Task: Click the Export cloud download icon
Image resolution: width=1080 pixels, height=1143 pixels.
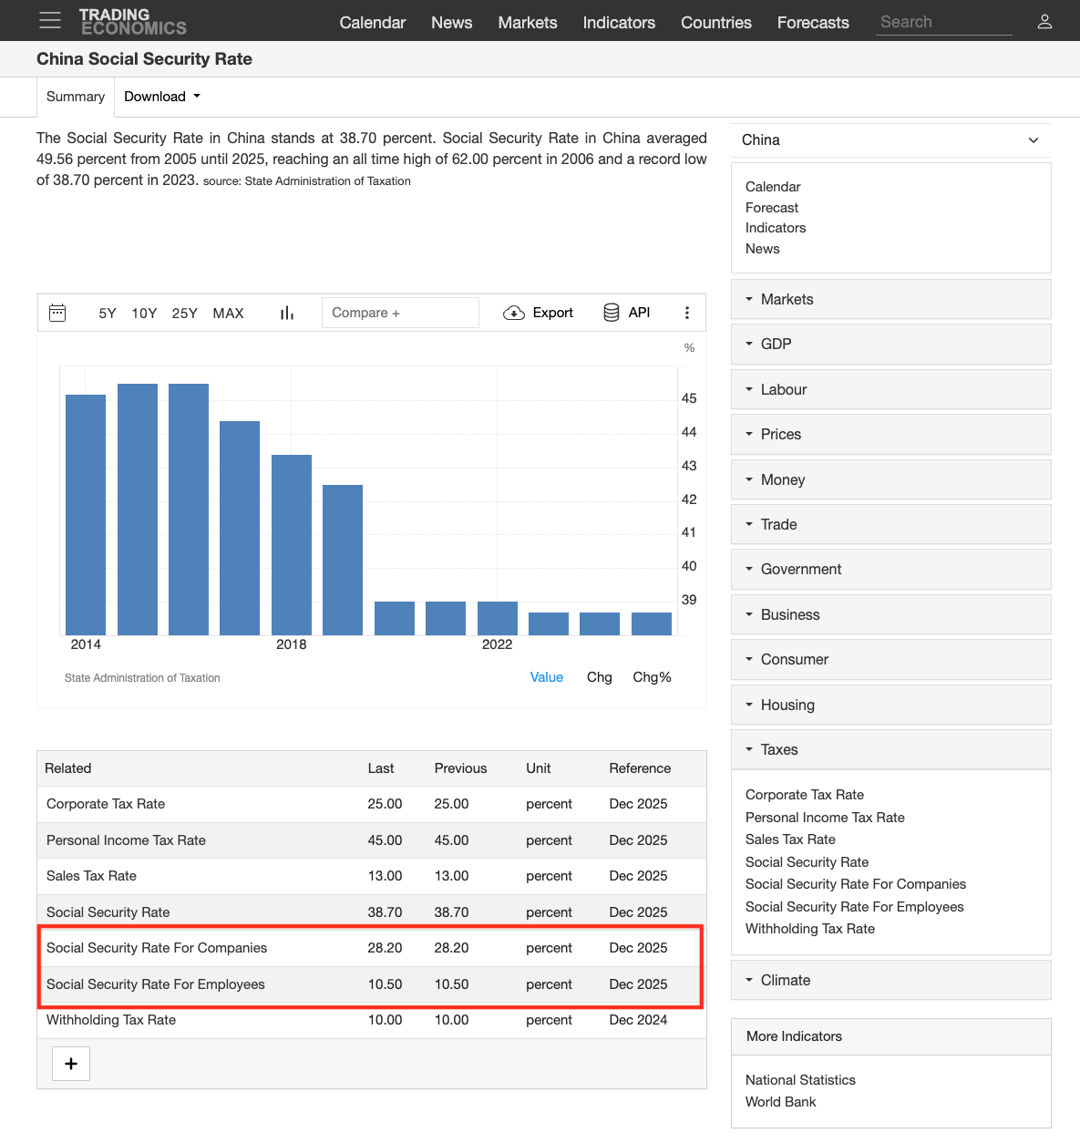Action: tap(514, 313)
